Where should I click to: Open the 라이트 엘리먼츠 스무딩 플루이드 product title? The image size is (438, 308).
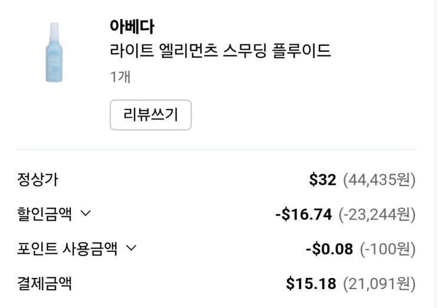pyautogui.click(x=220, y=51)
